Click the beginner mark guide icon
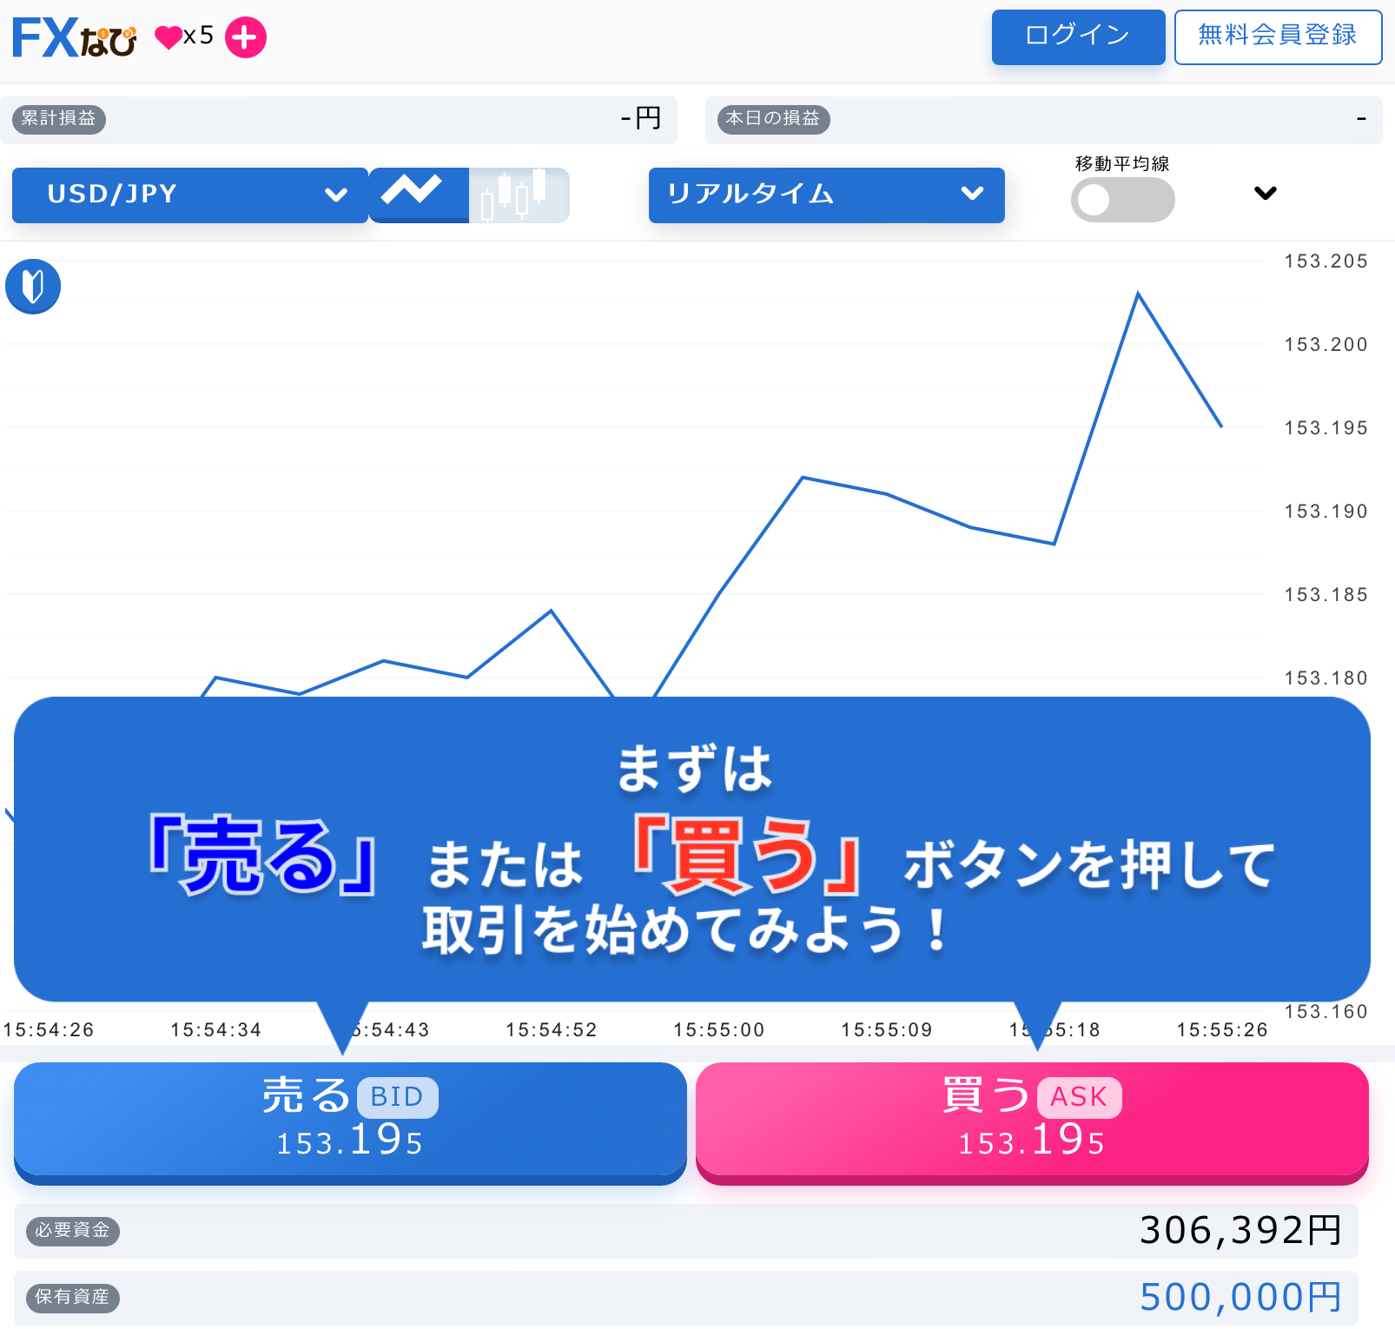 33,286
